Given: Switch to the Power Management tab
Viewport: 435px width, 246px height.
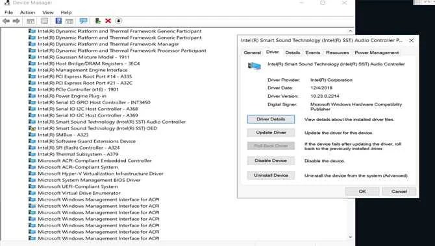Looking at the screenshot, I should click(x=377, y=52).
